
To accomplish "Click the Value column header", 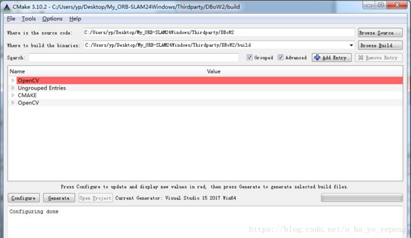I will point(304,71).
